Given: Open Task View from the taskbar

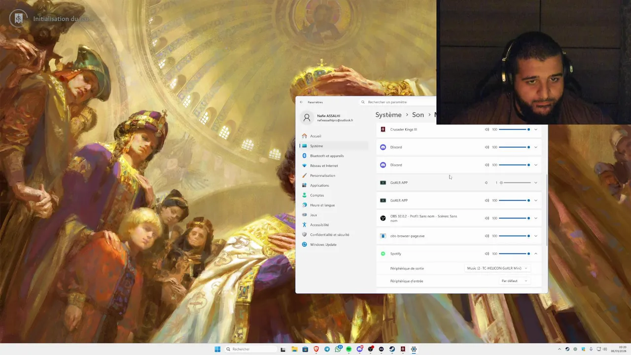Looking at the screenshot, I should coord(283,349).
